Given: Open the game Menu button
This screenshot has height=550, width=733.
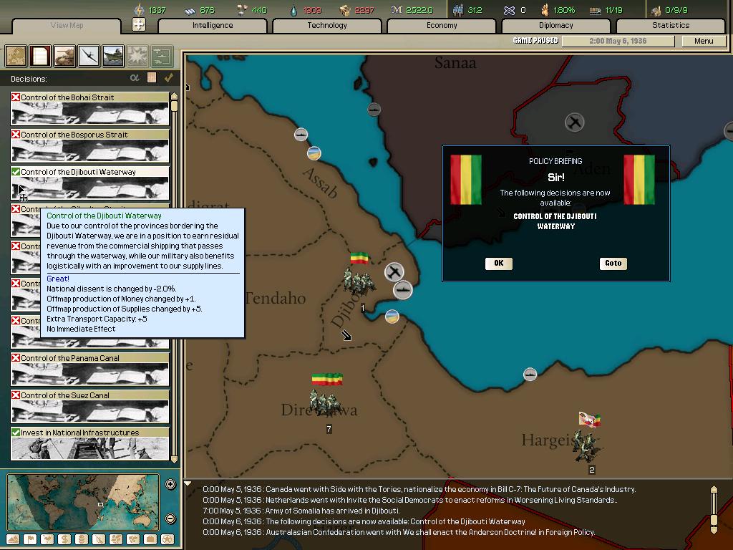Looking at the screenshot, I should coord(704,41).
